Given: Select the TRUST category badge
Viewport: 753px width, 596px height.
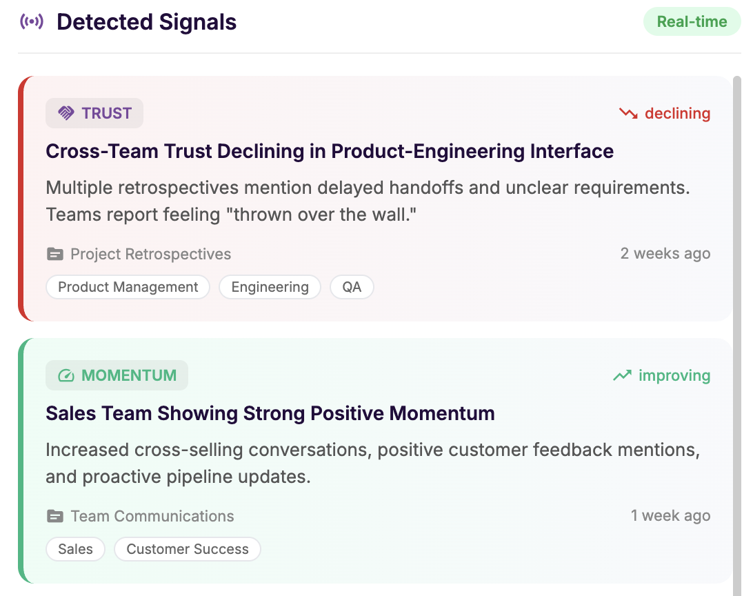Looking at the screenshot, I should (x=94, y=113).
